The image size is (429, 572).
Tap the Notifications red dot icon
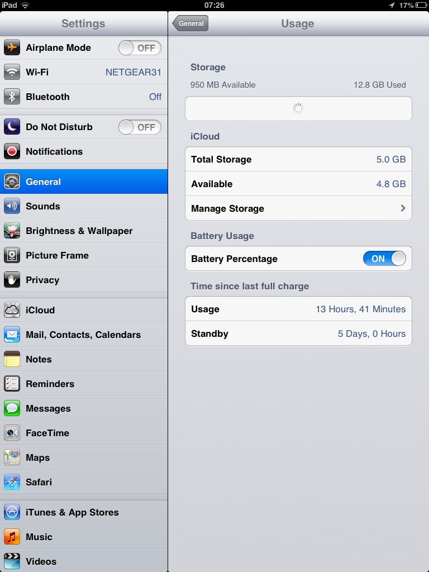12,151
